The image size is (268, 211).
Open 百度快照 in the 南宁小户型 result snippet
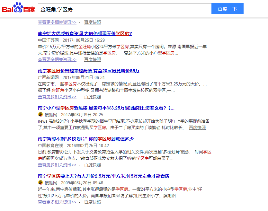click(x=197, y=127)
